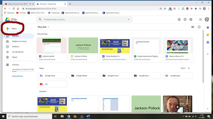Open the search options dropdown arrow
The image size is (213, 119).
click(128, 20)
